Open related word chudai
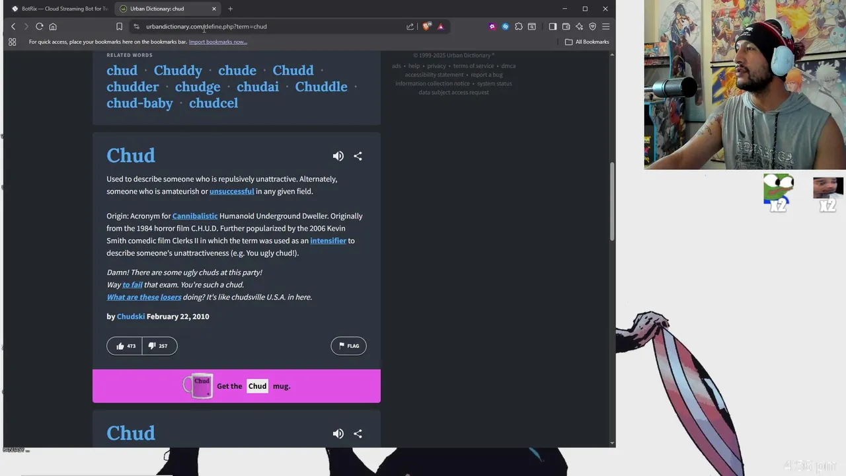Screen dimensions: 846x476 point(258,87)
